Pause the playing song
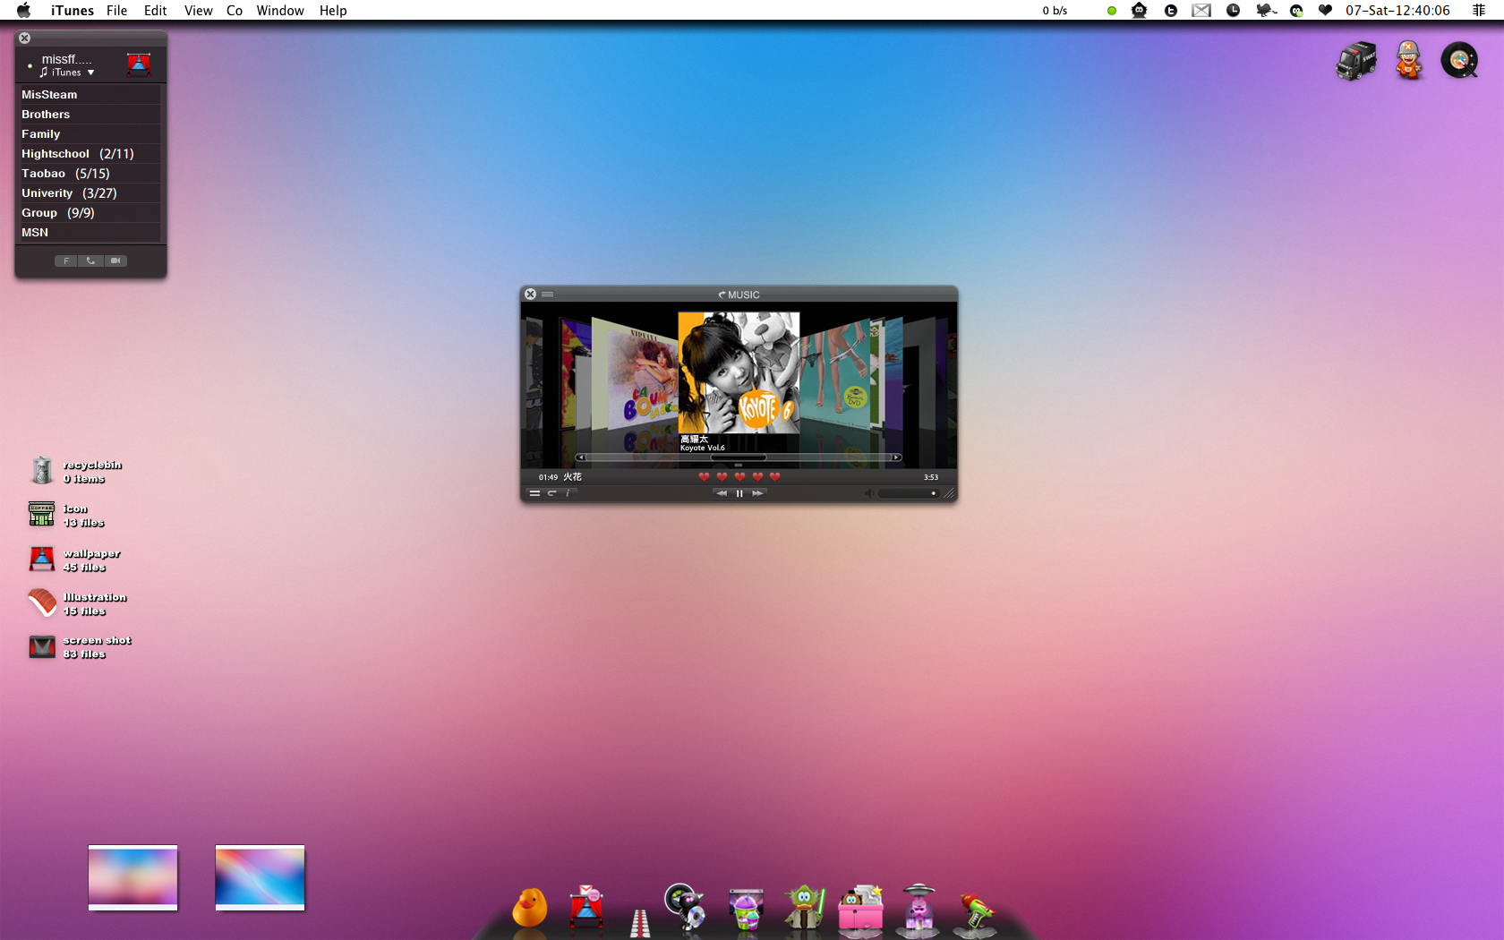The height and width of the screenshot is (940, 1504). [739, 493]
